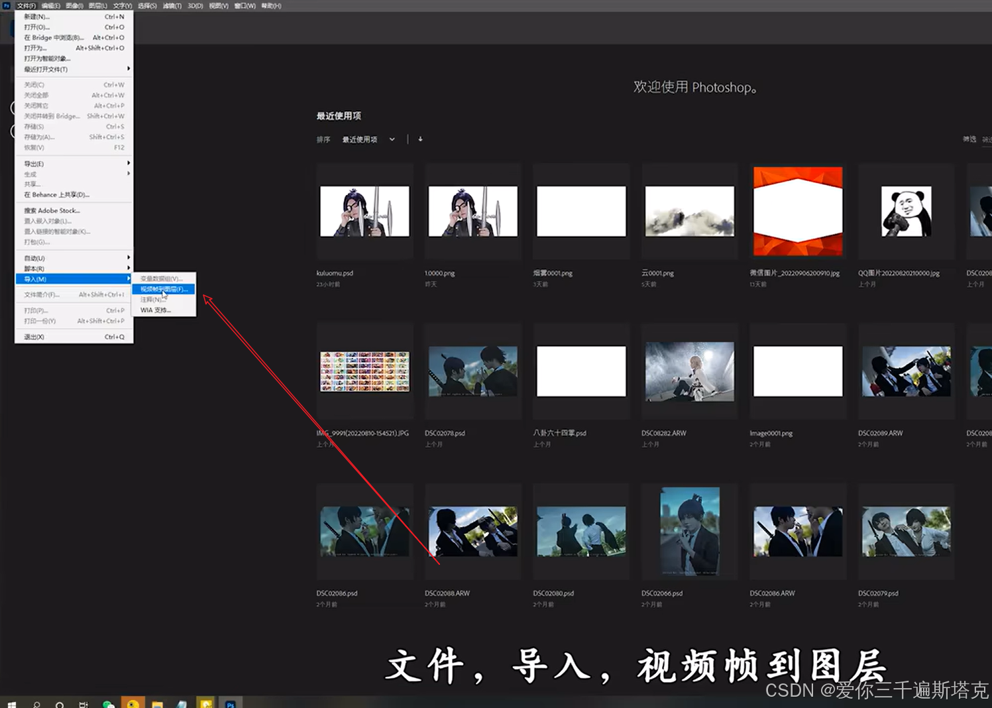Open the 视图(V) menu
The width and height of the screenshot is (992, 708).
tap(219, 5)
